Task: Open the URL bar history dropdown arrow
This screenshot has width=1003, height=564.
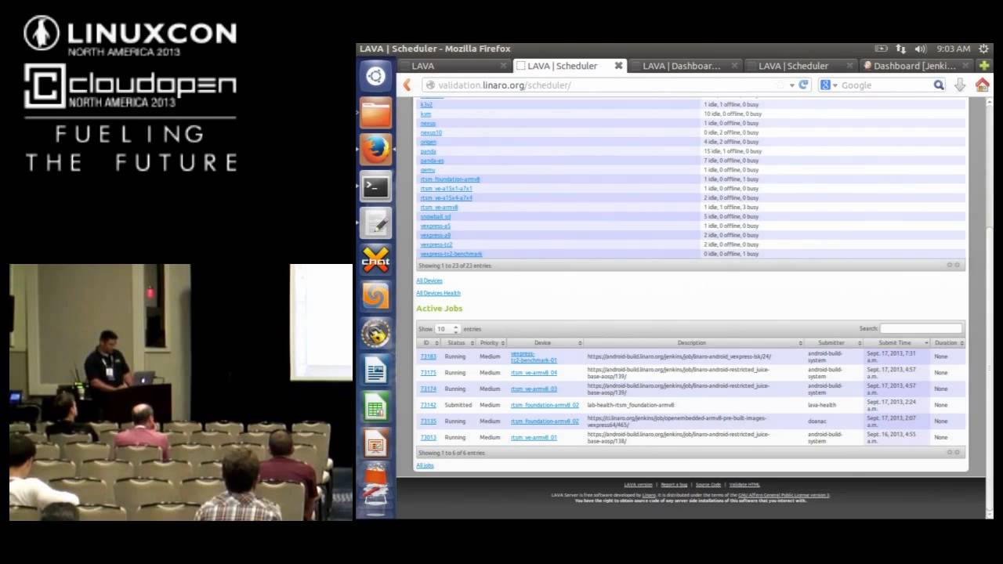Action: tap(792, 85)
